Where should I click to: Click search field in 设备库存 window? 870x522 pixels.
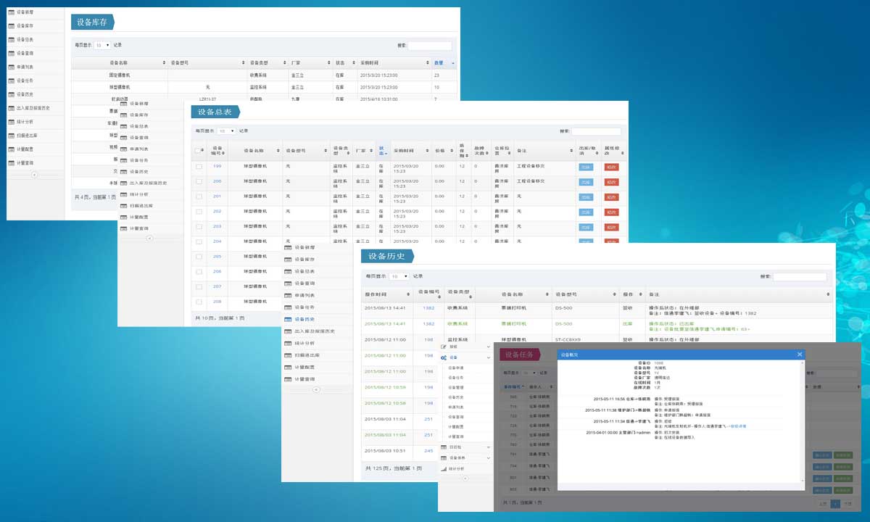[429, 45]
